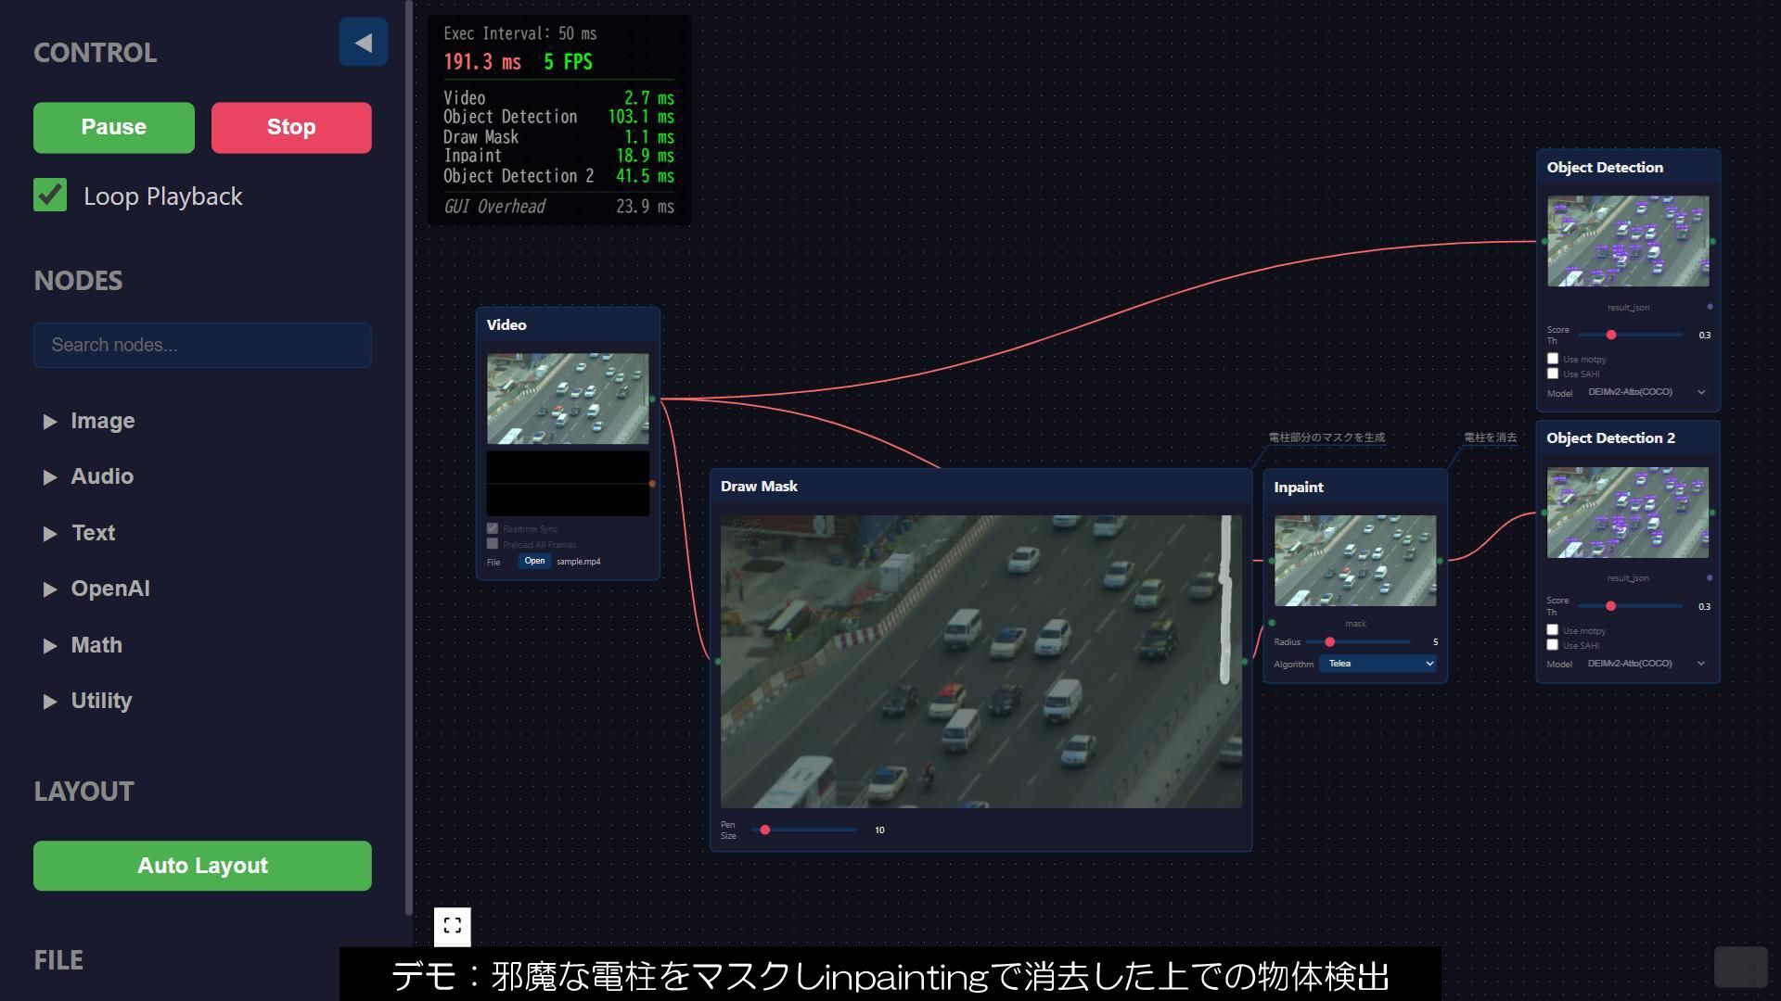
Task: Collapse the sidebar with the arrow button
Action: click(x=363, y=43)
